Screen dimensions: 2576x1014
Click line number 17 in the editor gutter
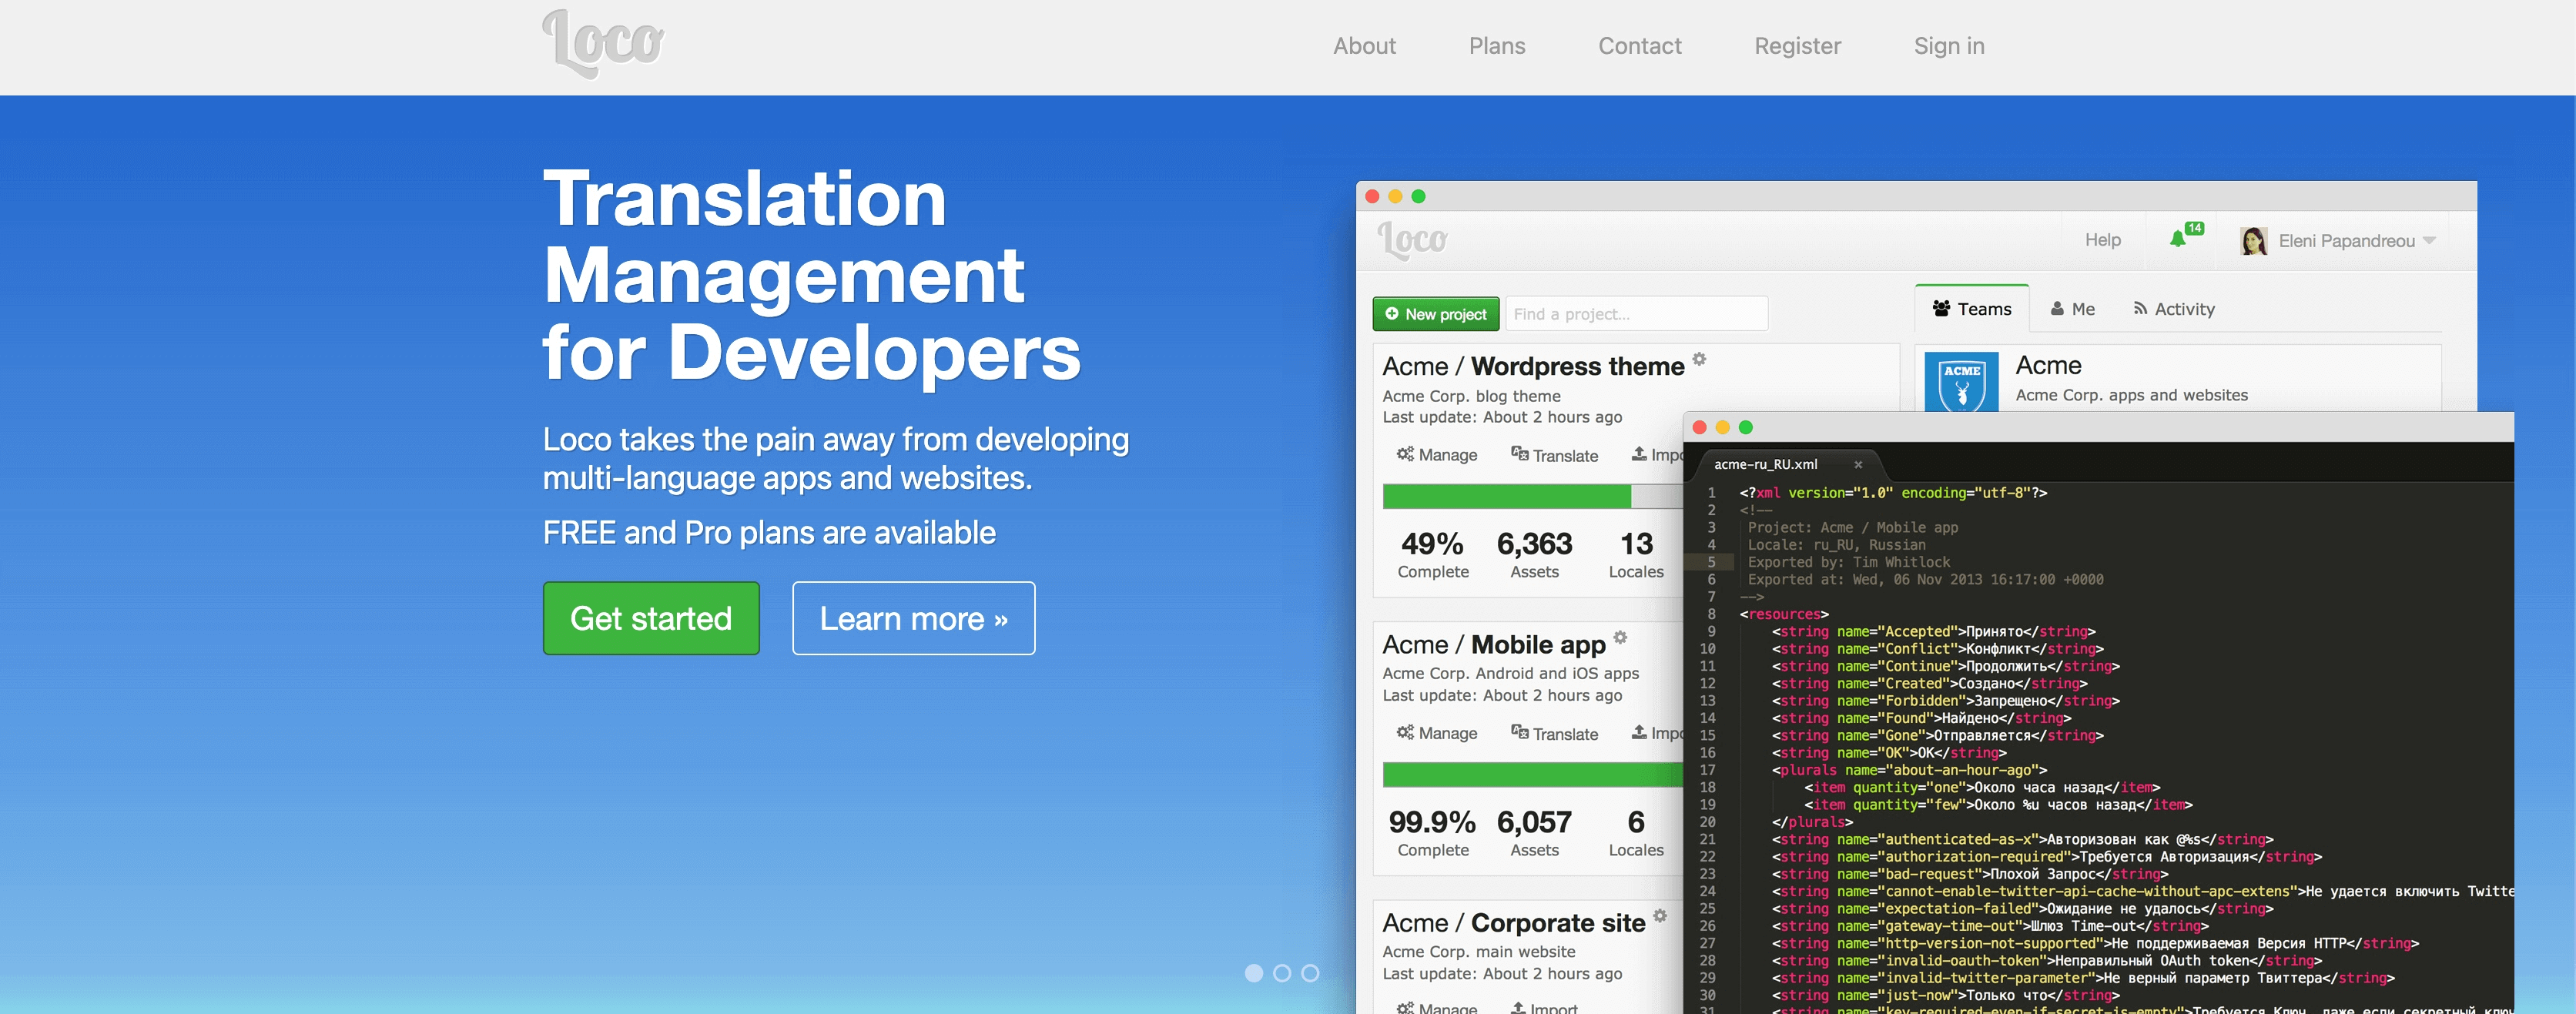[x=1707, y=770]
